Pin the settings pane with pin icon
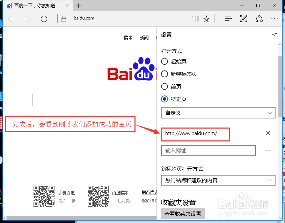The height and width of the screenshot is (223, 285). pos(275,34)
